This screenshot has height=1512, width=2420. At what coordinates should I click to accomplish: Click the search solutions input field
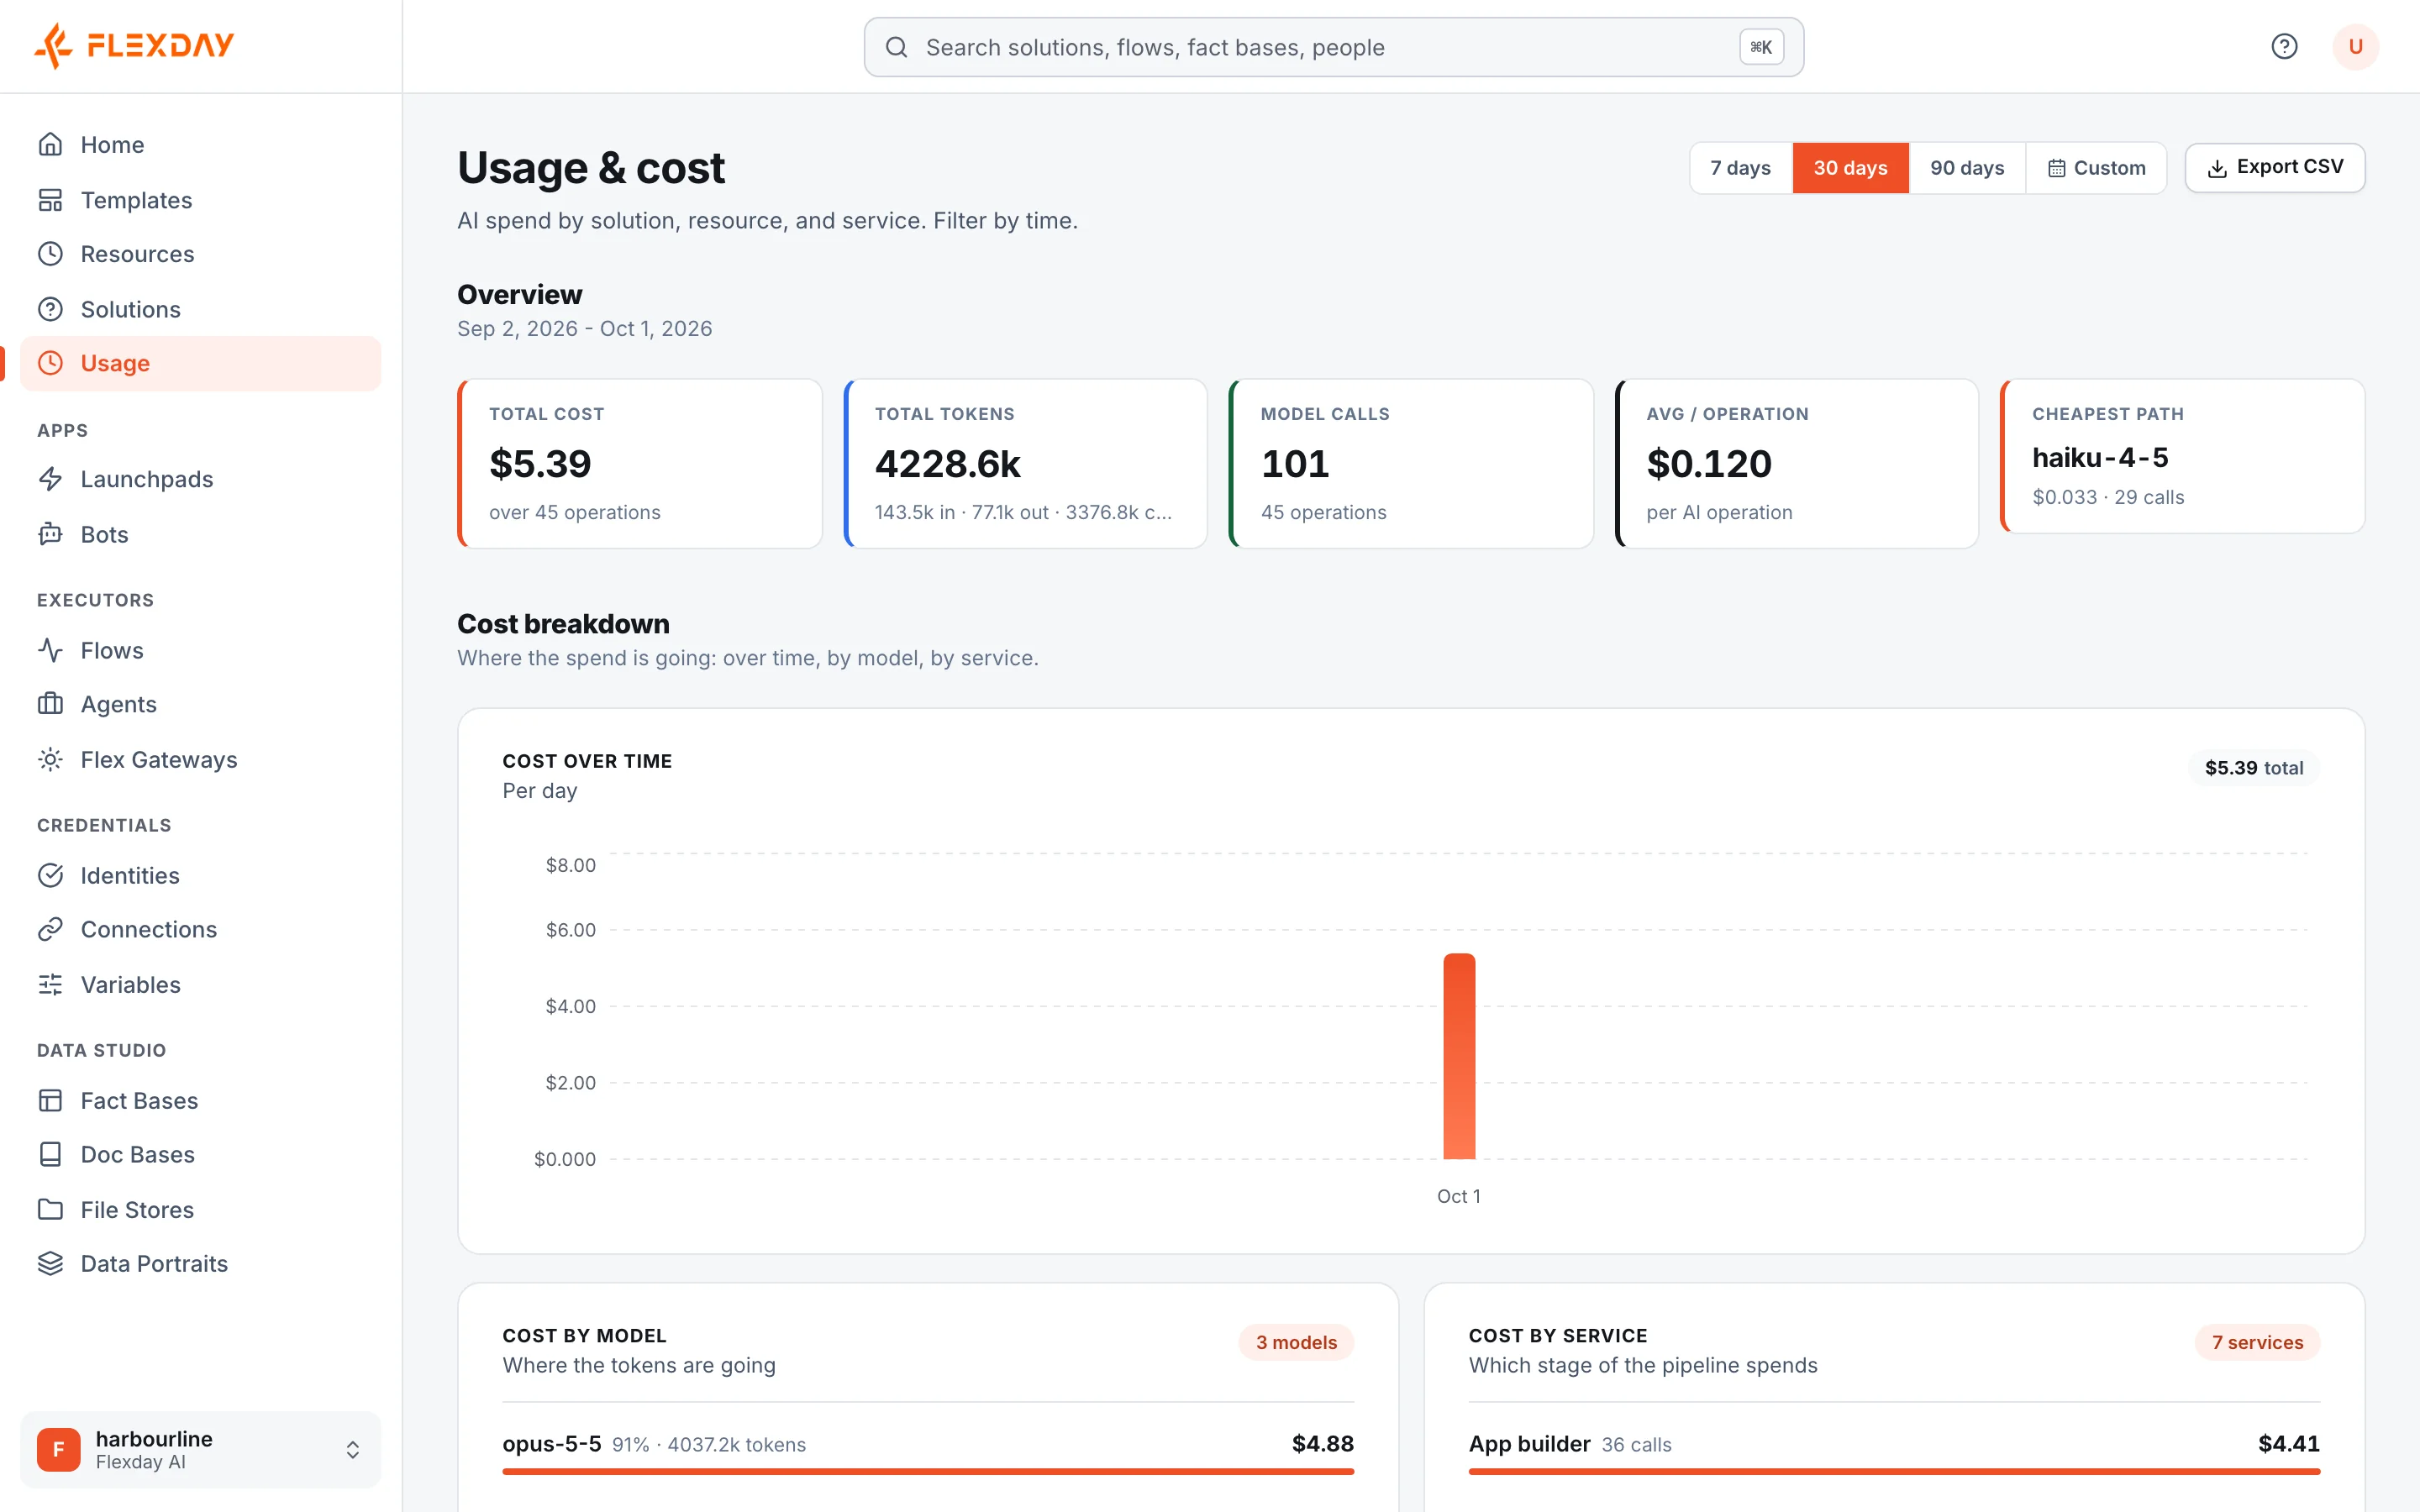1333,47
